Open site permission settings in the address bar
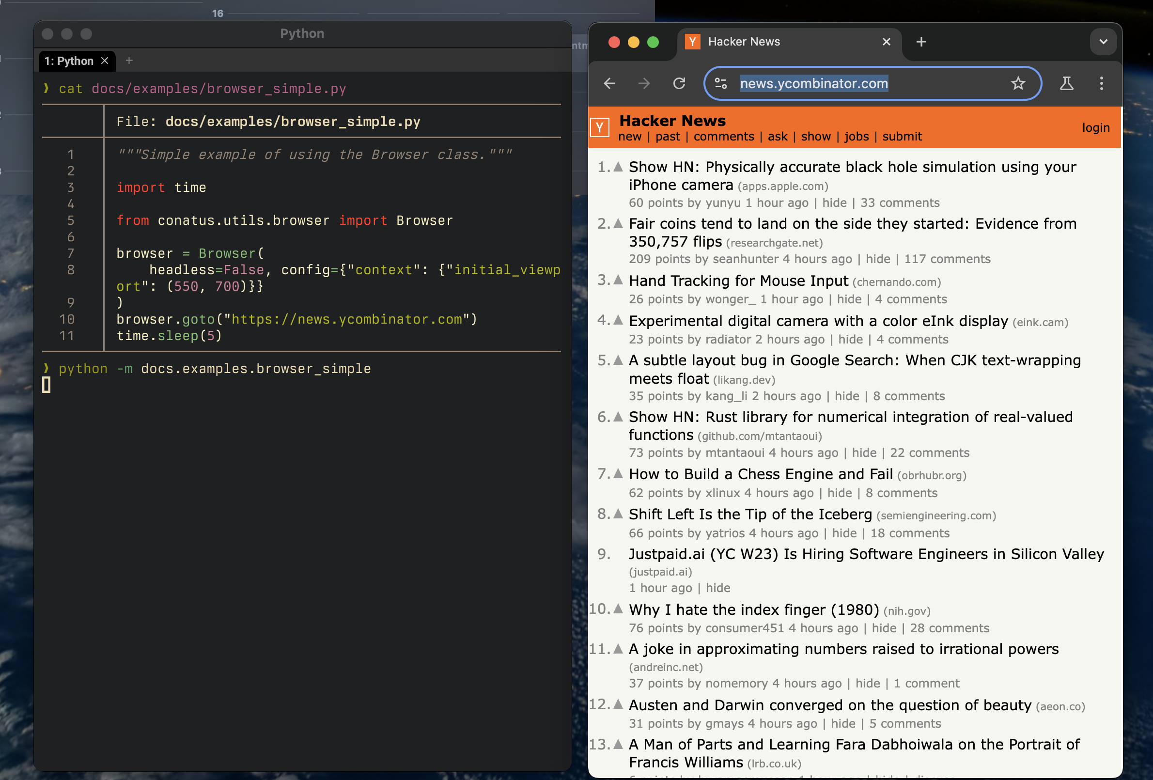This screenshot has width=1153, height=780. tap(721, 83)
